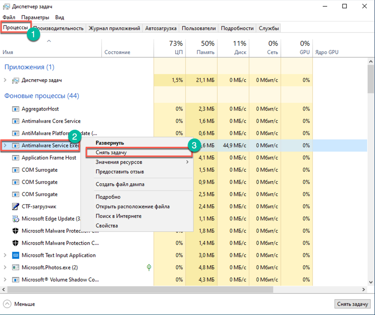Switch to the Процессы tab

15,27
